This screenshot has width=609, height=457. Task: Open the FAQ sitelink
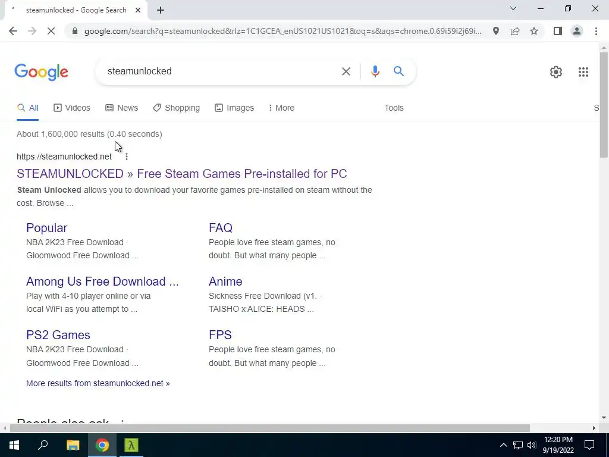(221, 228)
